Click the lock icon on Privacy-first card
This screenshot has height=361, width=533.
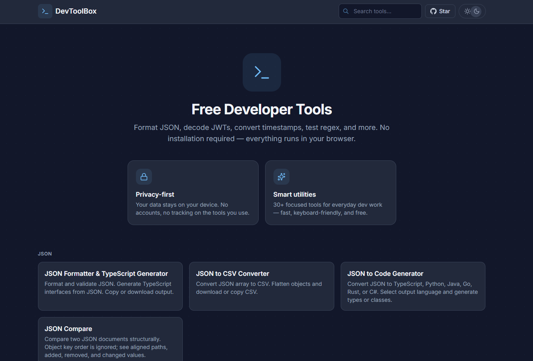(144, 177)
